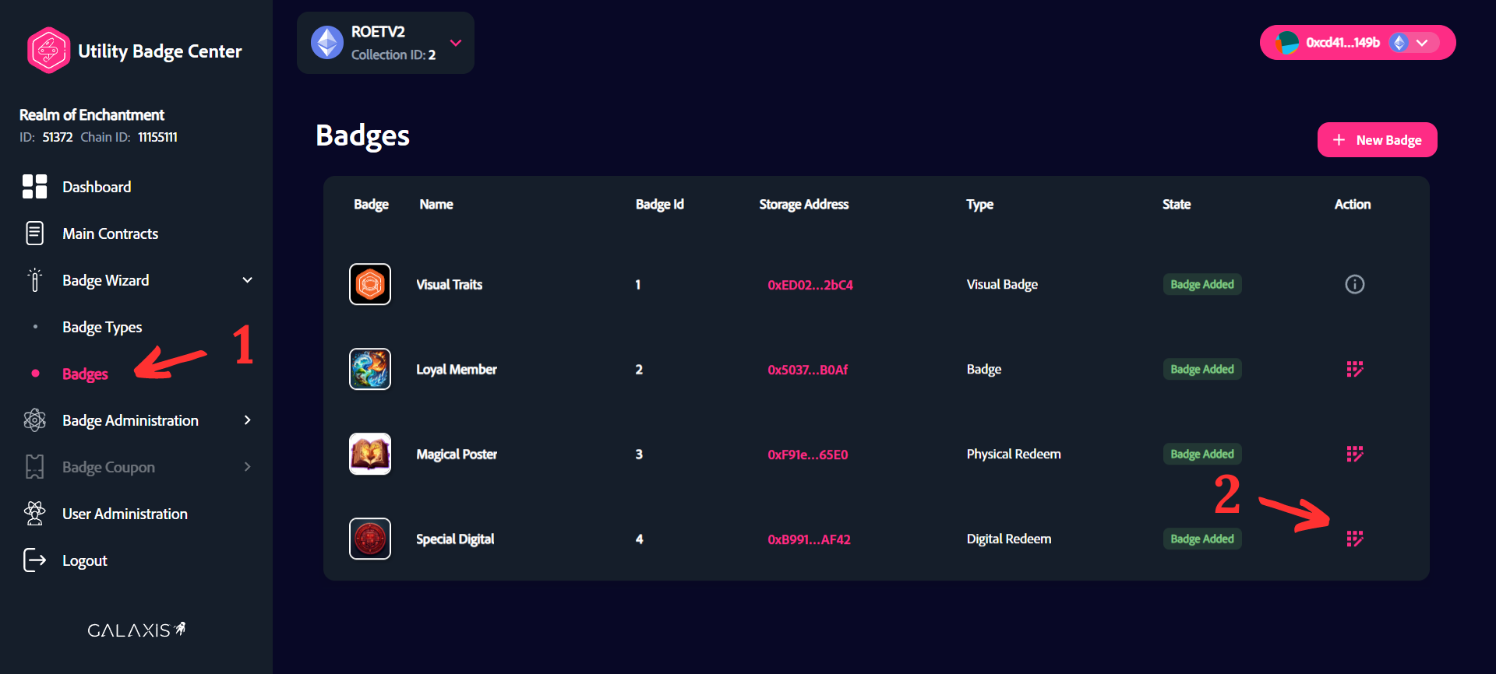Click the User Administration icon
1496x674 pixels.
pyautogui.click(x=34, y=514)
